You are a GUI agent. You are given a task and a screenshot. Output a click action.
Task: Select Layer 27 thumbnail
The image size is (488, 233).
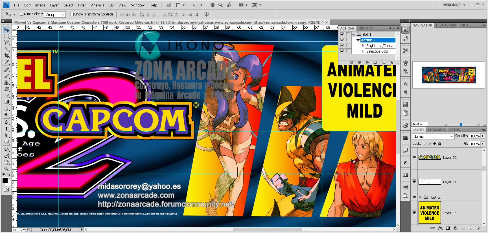pos(430,213)
